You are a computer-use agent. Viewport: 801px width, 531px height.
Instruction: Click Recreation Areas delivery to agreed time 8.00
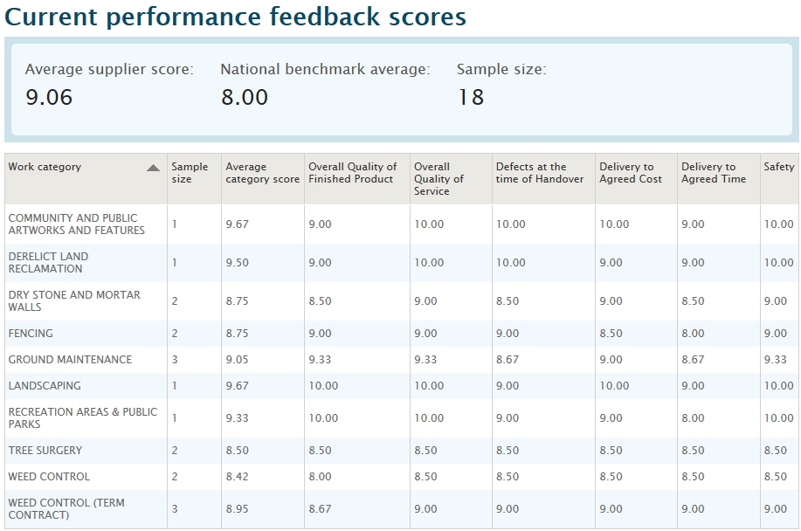tap(693, 417)
